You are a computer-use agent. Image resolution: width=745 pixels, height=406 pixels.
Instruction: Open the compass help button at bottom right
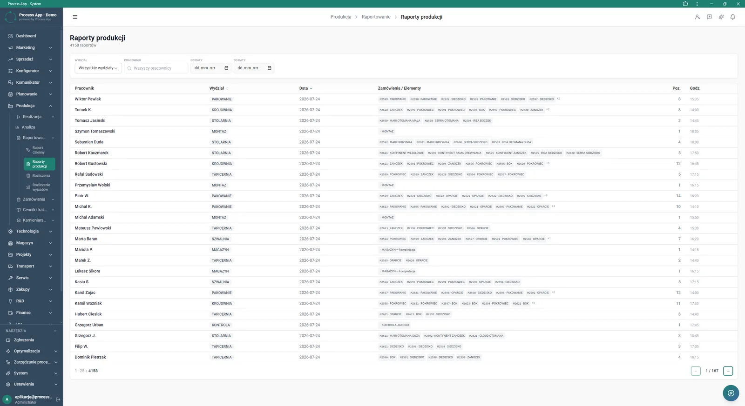click(731, 393)
